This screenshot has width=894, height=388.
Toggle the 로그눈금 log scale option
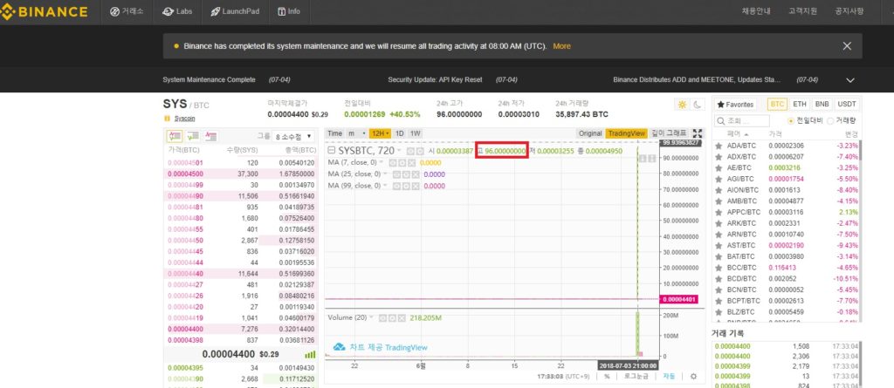click(x=635, y=377)
